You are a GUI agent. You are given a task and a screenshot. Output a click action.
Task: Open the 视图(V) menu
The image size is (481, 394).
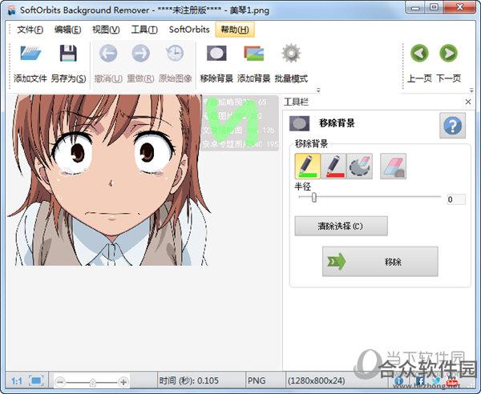click(106, 30)
